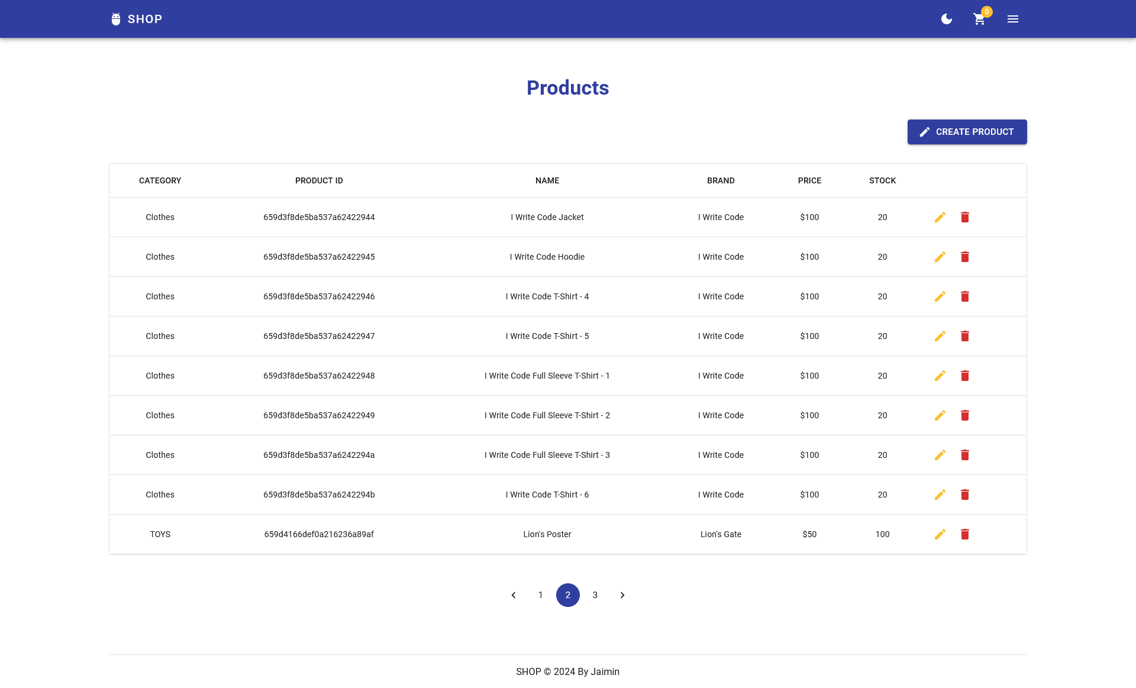Viewport: 1136px width, 688px height.
Task: Delete Full Sleeve T-Shirt - 3 product
Action: click(965, 455)
